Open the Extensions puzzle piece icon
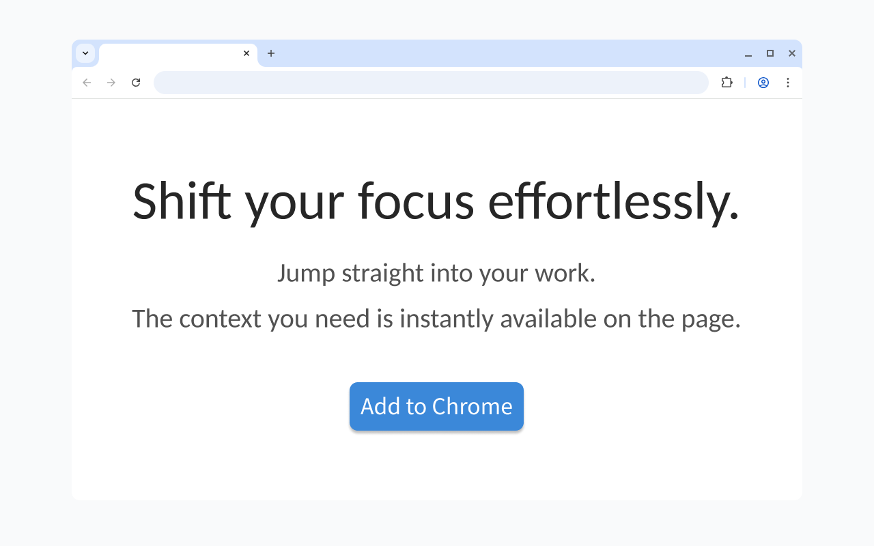This screenshot has height=546, width=874. tap(727, 83)
